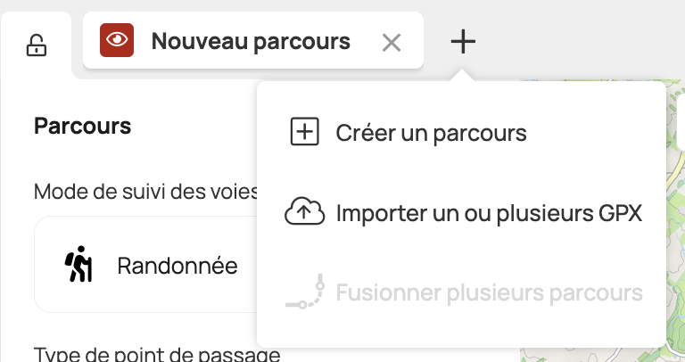Image resolution: width=685 pixels, height=362 pixels.
Task: Select Fusionner plusieurs parcours entry
Action: tap(489, 293)
